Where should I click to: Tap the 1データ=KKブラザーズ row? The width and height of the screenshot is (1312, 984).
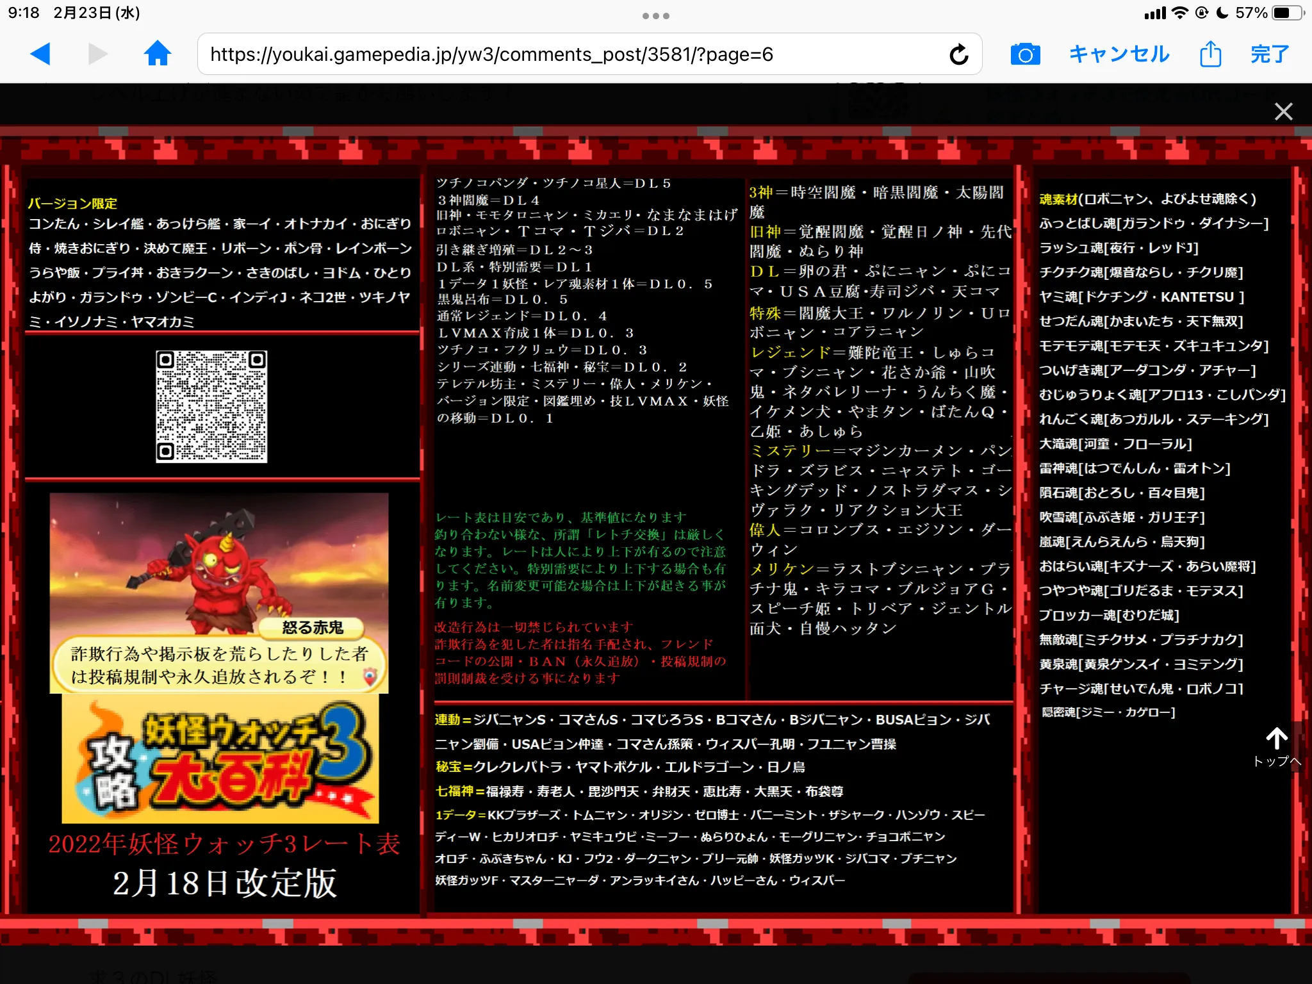[710, 815]
